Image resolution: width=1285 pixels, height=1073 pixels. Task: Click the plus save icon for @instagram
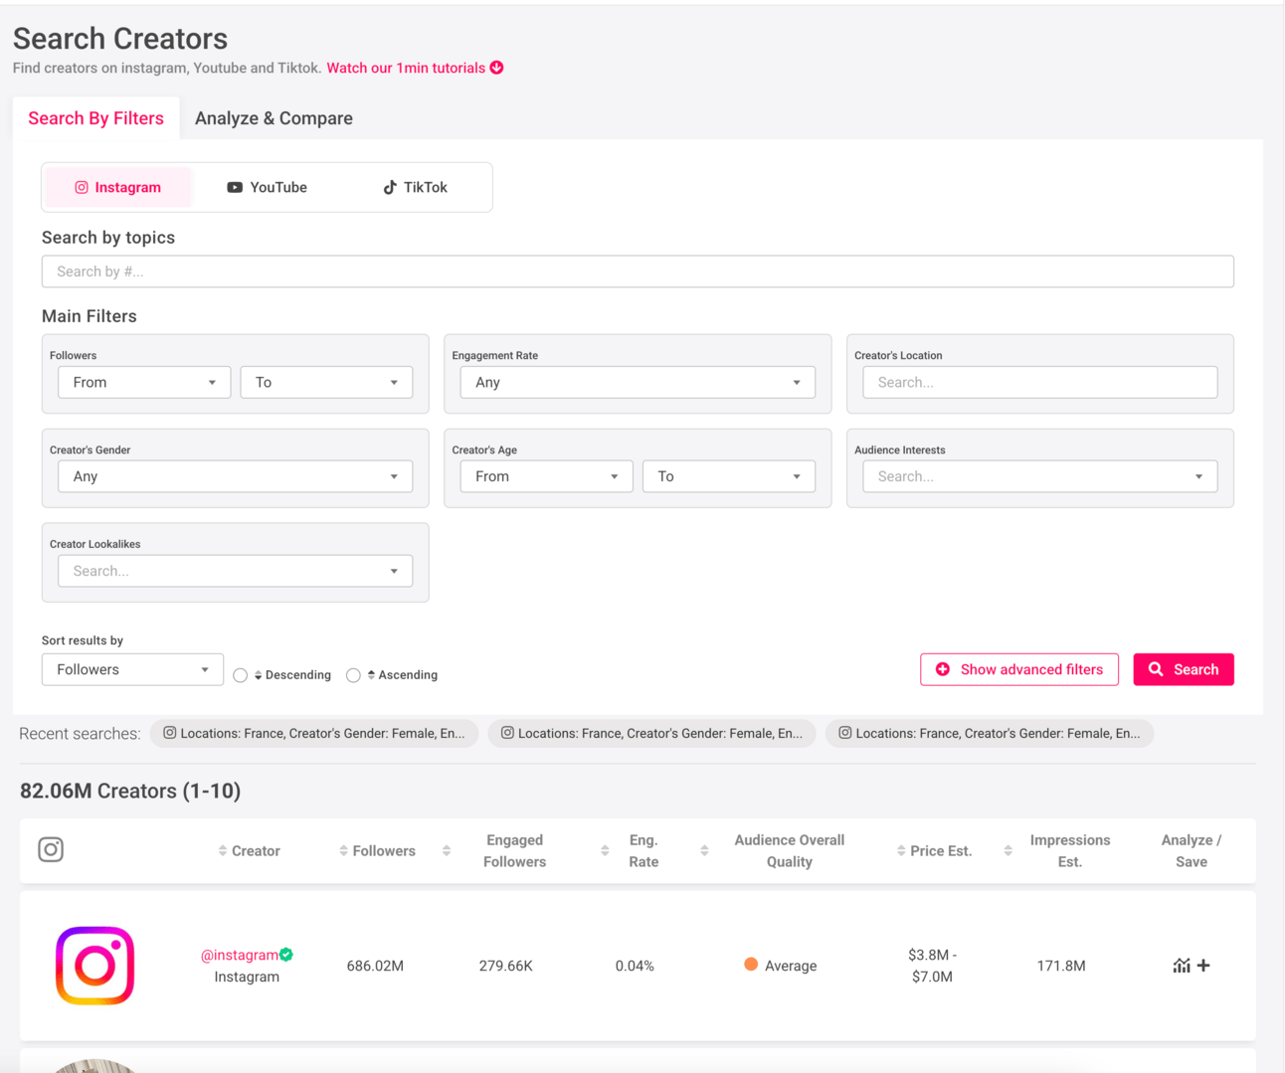coord(1203,966)
